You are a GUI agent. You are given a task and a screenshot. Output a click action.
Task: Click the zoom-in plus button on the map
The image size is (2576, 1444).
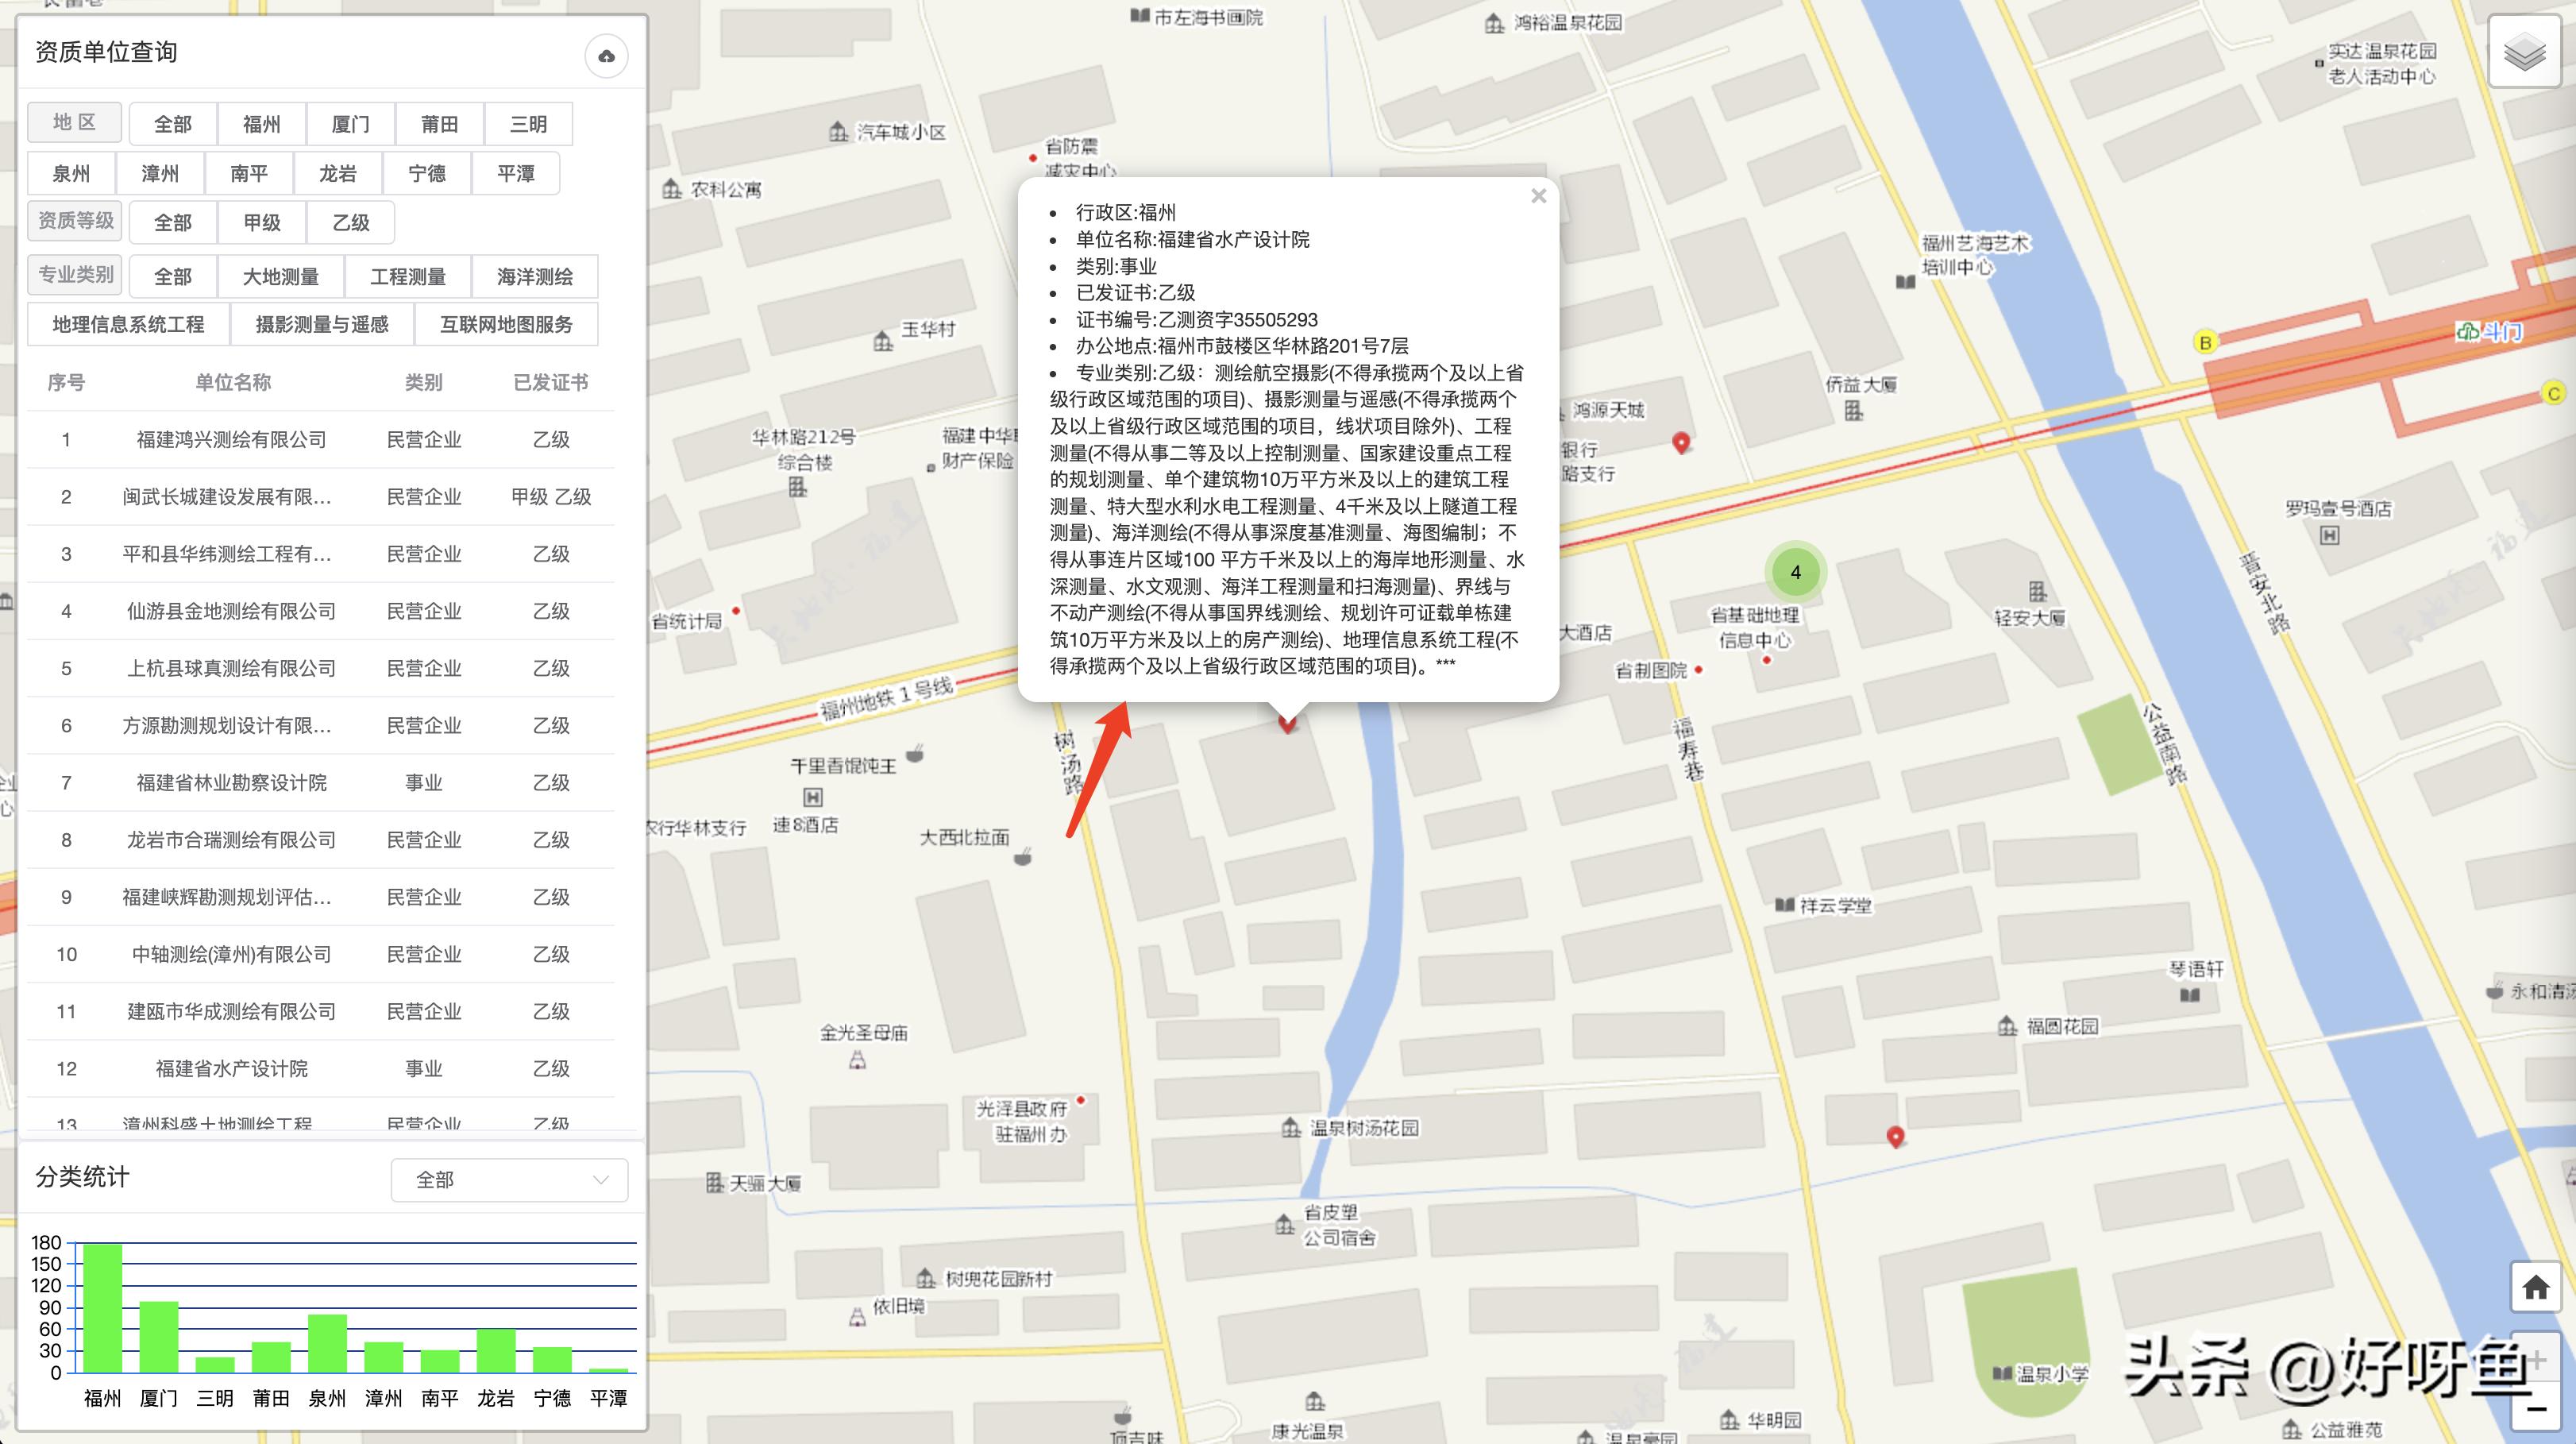tap(2538, 1360)
